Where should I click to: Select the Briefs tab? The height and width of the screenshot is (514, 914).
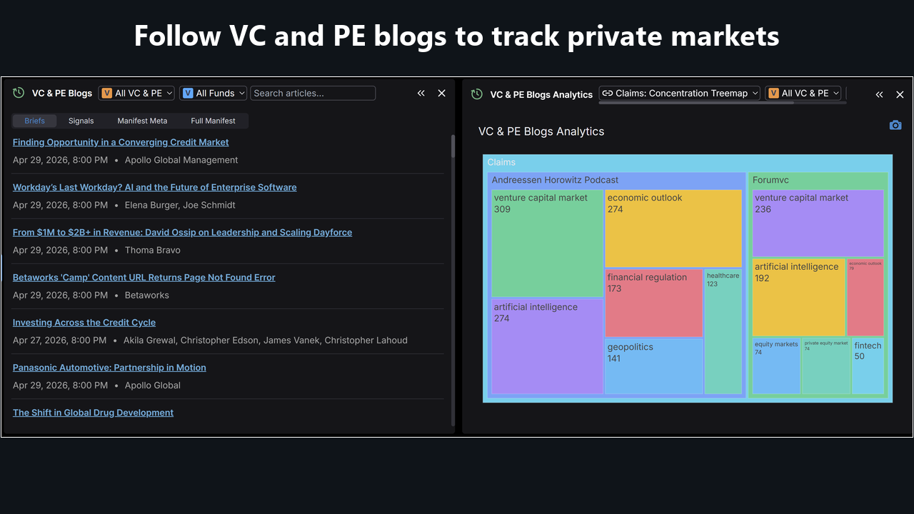pos(34,121)
